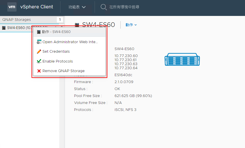Choose Open Administrator Web Interface menu entry
Image resolution: width=245 pixels, height=148 pixels.
pos(70,42)
